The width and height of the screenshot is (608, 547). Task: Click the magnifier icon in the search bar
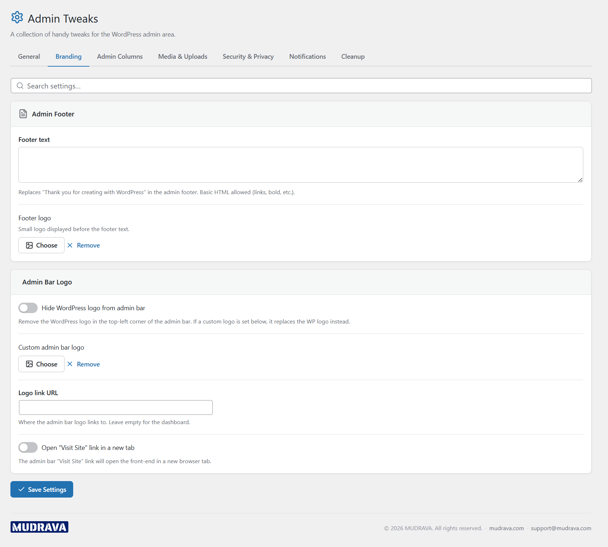(x=20, y=86)
